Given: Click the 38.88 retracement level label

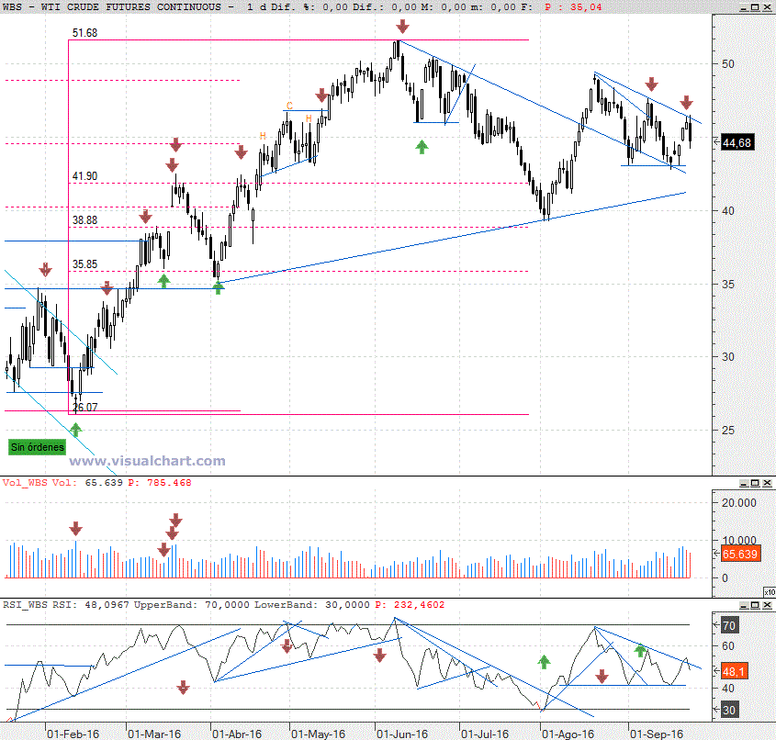Looking at the screenshot, I should [x=84, y=220].
